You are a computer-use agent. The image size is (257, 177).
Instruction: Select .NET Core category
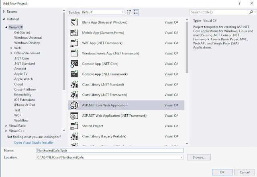(x=21, y=58)
